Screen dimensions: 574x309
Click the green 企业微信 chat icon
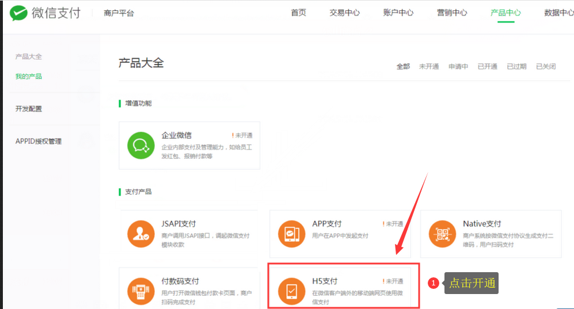coord(140,145)
